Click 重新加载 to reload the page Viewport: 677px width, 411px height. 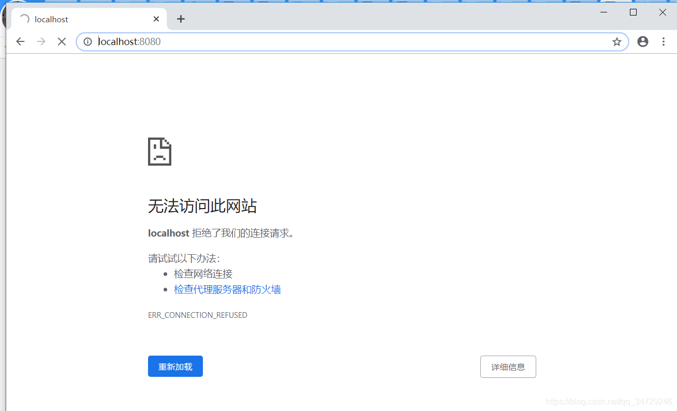pos(175,366)
